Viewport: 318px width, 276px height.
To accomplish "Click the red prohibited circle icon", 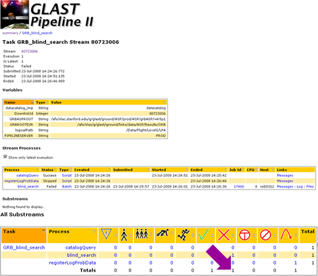I will [x=265, y=235].
